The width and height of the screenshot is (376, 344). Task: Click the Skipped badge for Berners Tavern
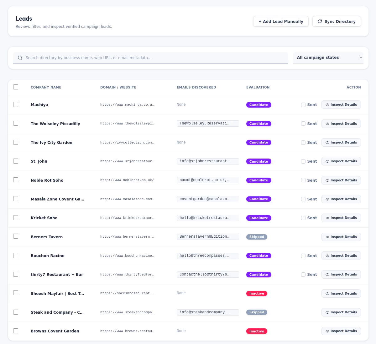[257, 237]
